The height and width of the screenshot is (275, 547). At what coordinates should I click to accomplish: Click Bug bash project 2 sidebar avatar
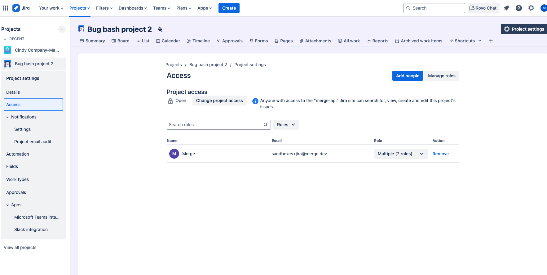point(7,64)
